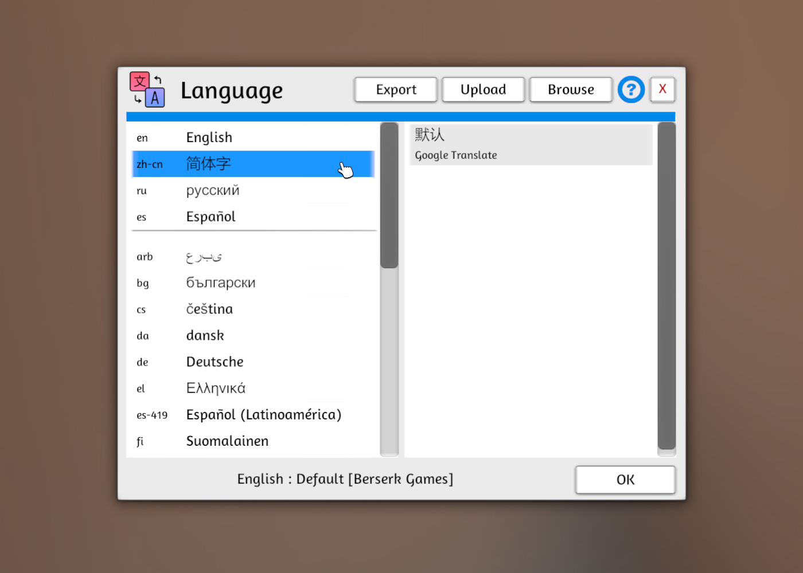Image resolution: width=803 pixels, height=573 pixels.
Task: Choose Deutsche from language list
Action: pyautogui.click(x=252, y=362)
